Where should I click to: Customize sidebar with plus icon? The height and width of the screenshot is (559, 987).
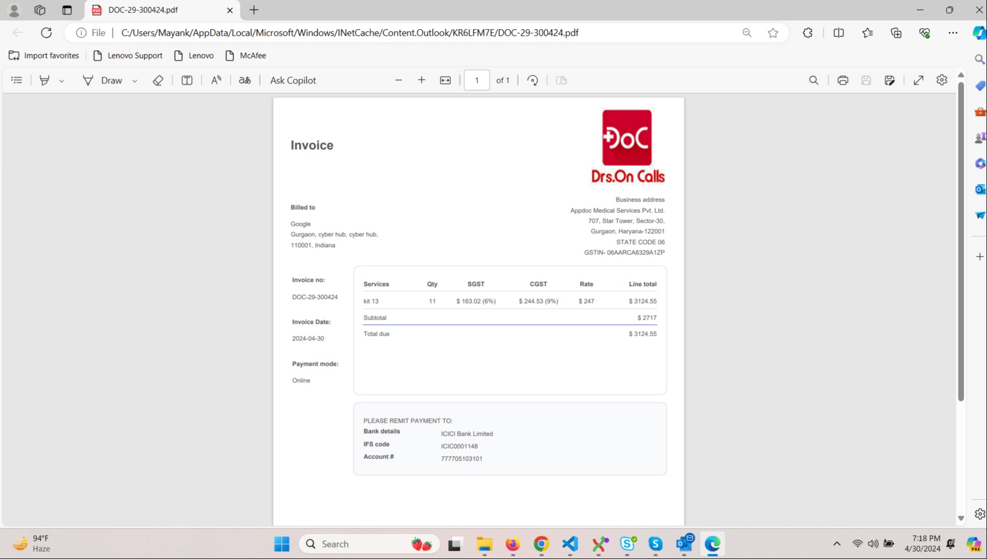[x=980, y=256]
